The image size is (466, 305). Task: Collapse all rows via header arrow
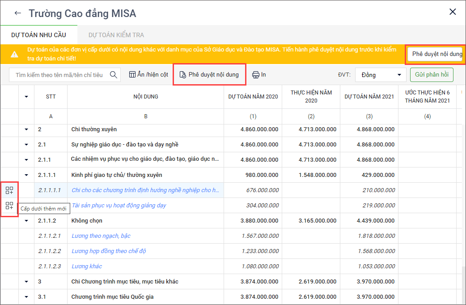[26, 96]
